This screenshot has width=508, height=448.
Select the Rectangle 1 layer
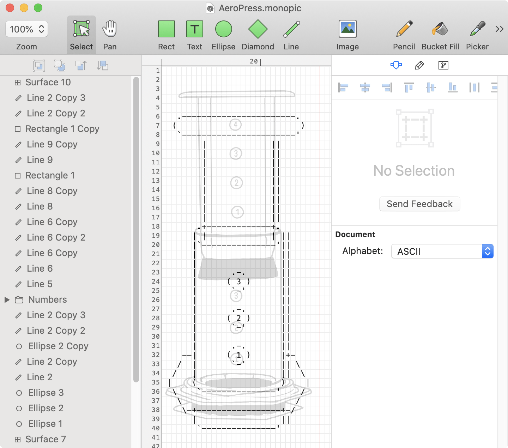point(66,175)
